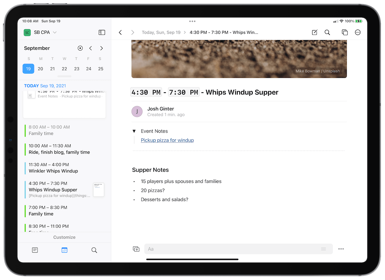Focus the Aa text input field
This screenshot has width=385, height=280.
238,249
